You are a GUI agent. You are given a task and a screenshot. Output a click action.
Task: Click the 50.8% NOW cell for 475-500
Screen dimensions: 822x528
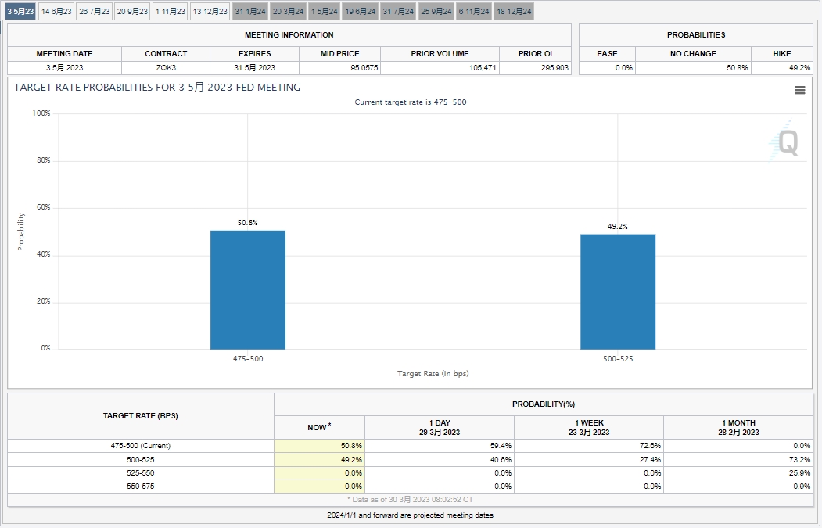pos(319,446)
